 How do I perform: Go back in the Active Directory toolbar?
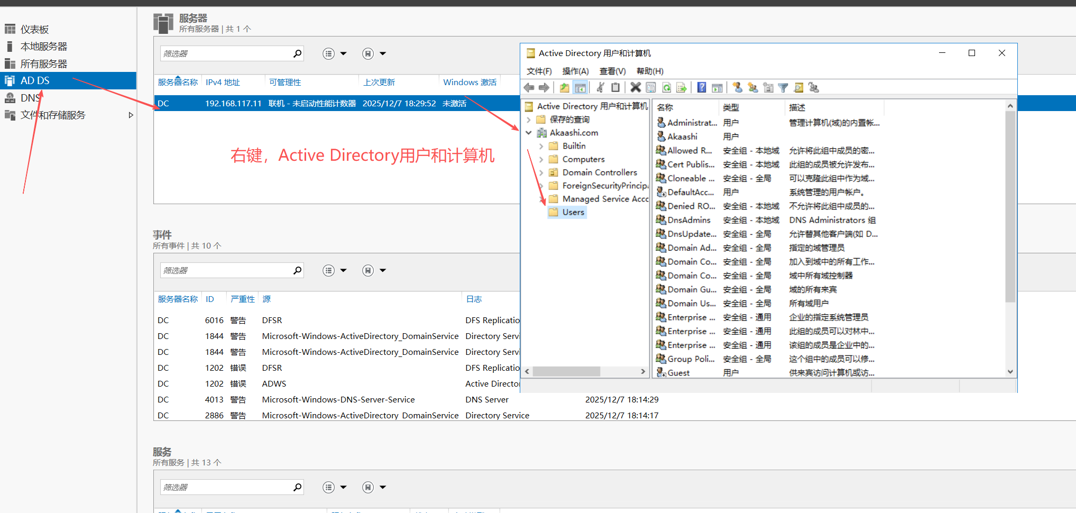click(x=529, y=88)
